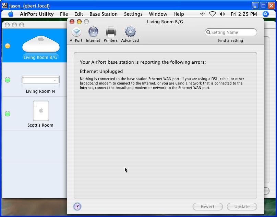Screen dimensions: 277x217
Task: Open the Base Station menu
Action: (104, 14)
